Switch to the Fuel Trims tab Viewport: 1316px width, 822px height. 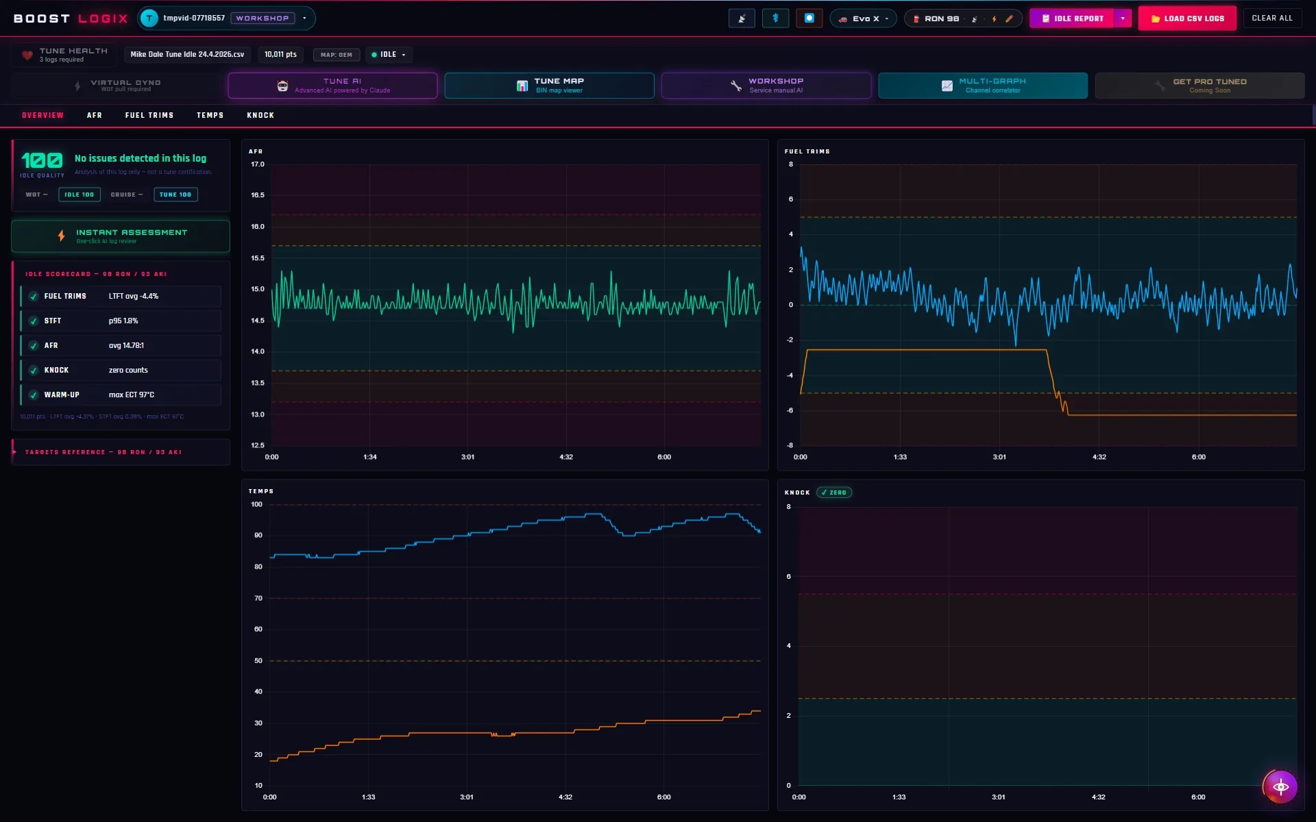[x=149, y=115]
